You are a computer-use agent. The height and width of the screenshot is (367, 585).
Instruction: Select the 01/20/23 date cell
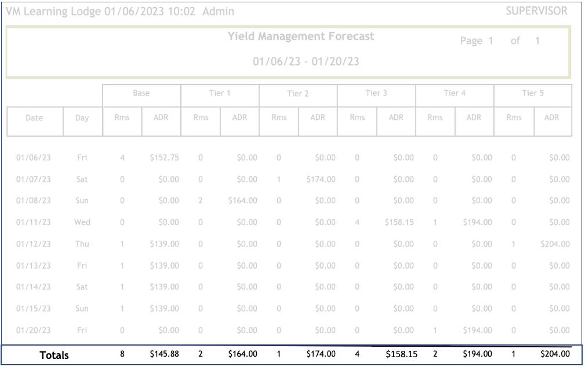click(x=34, y=331)
